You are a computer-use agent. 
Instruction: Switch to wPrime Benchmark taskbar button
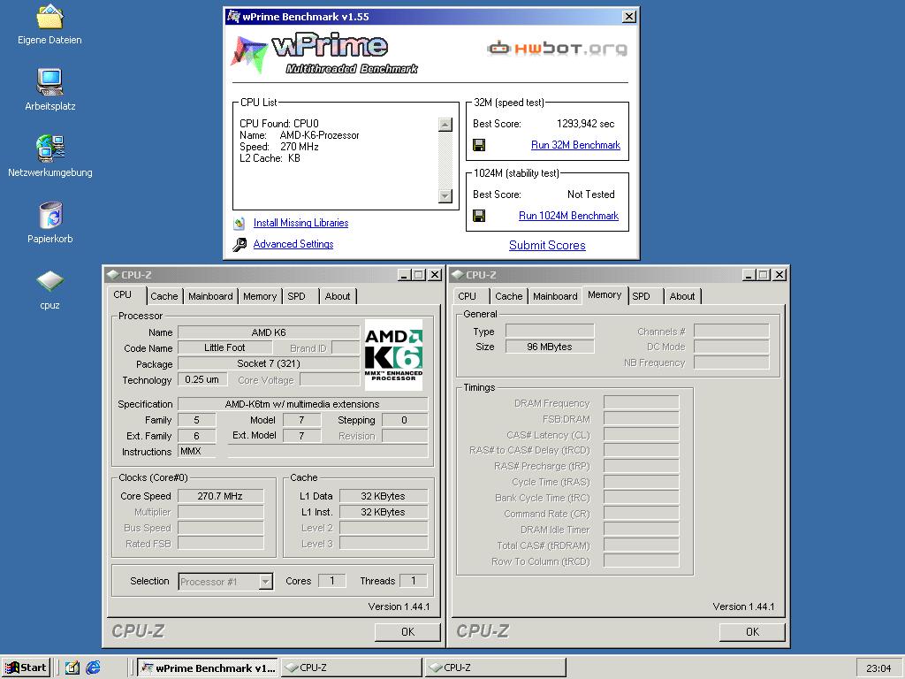pos(208,668)
